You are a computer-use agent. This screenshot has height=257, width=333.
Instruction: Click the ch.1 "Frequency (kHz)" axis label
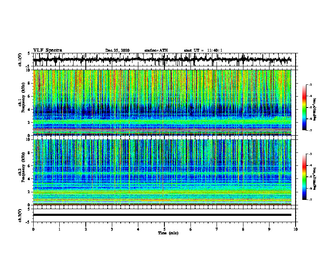point(23,97)
